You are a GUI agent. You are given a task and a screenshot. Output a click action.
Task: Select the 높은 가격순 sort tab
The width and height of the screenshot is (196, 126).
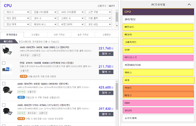(x=83, y=35)
